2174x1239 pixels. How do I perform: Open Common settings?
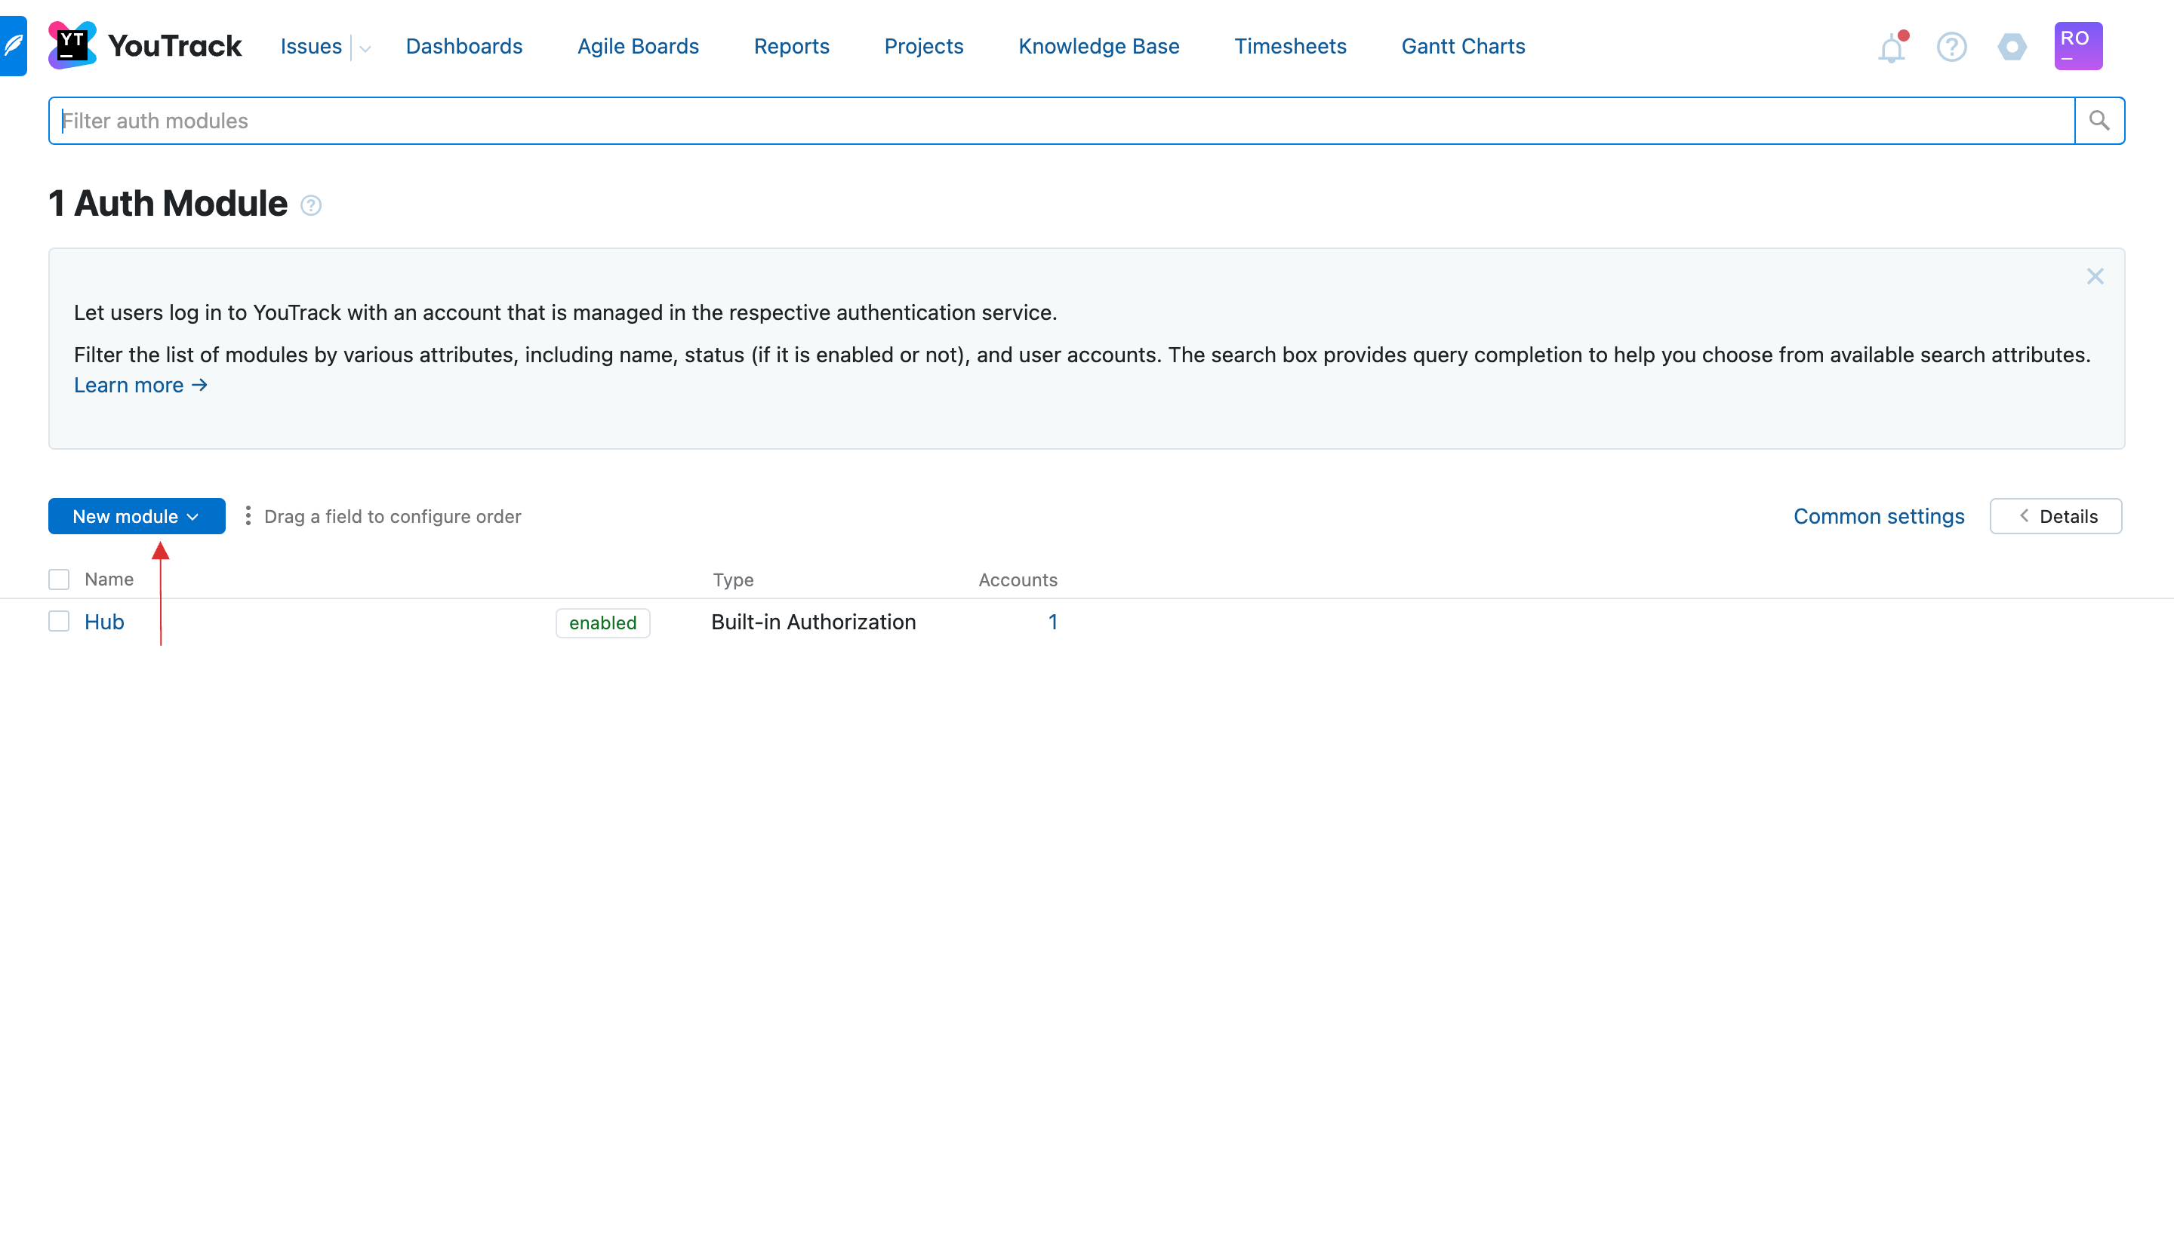1879,517
